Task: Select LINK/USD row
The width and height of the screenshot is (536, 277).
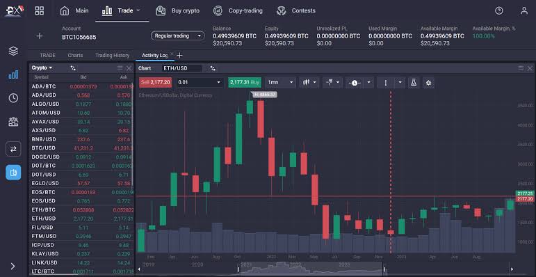Action: pyautogui.click(x=81, y=262)
